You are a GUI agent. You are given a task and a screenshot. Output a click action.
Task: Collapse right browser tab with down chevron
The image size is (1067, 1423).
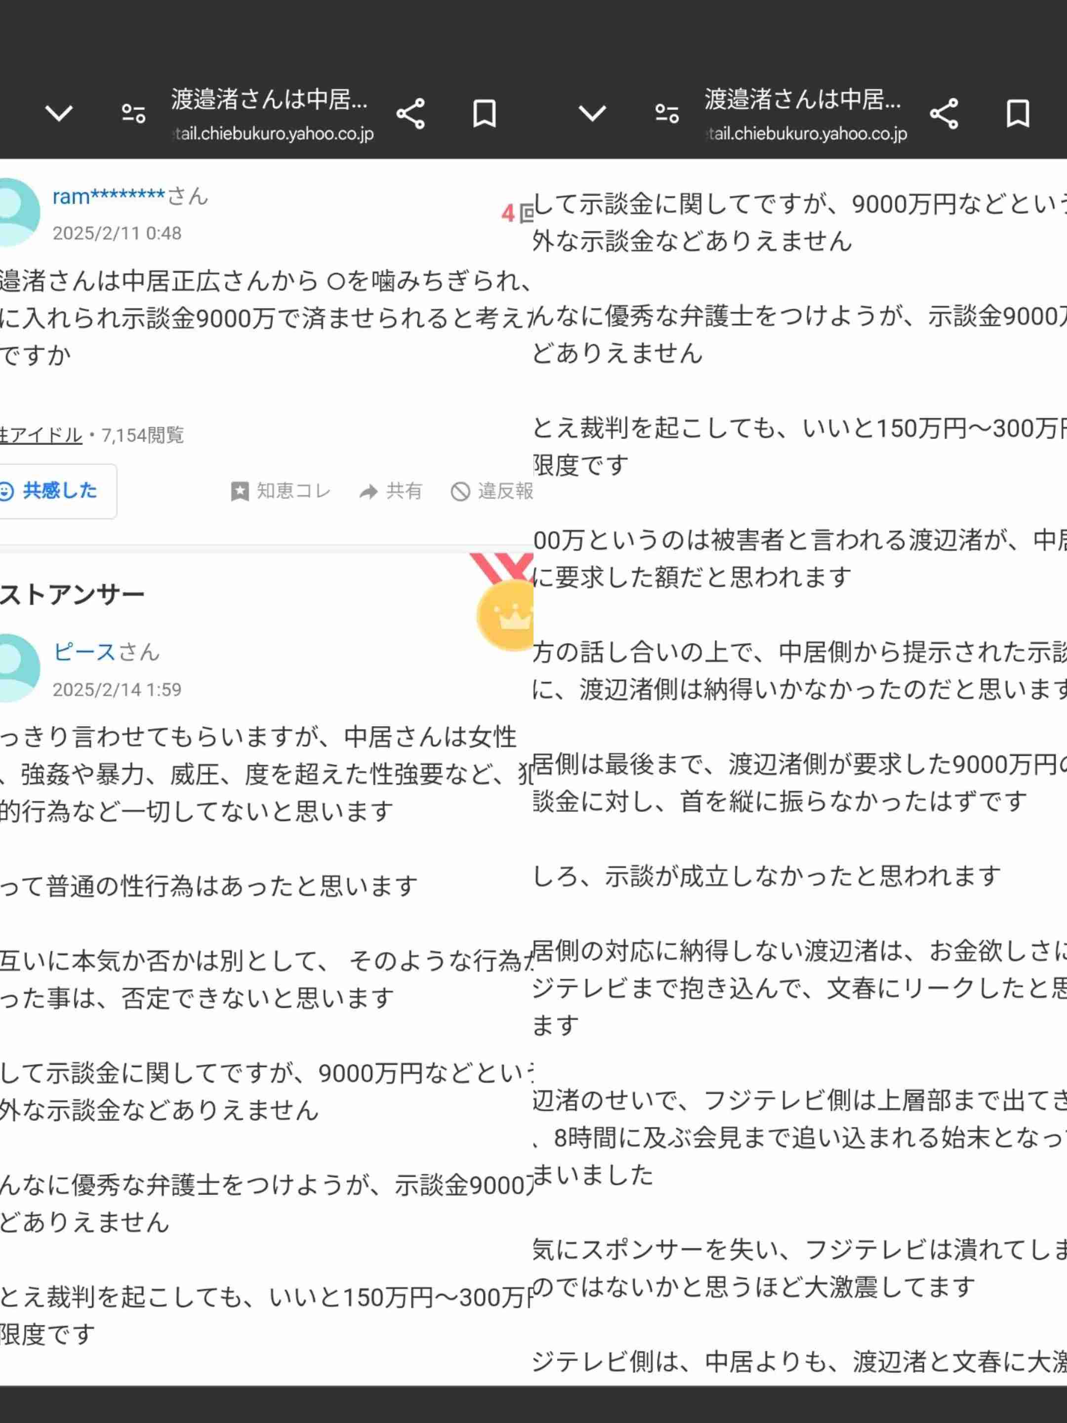(592, 114)
